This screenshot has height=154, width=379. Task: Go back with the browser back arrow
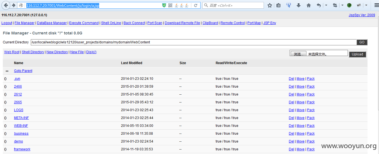coord(6,5)
